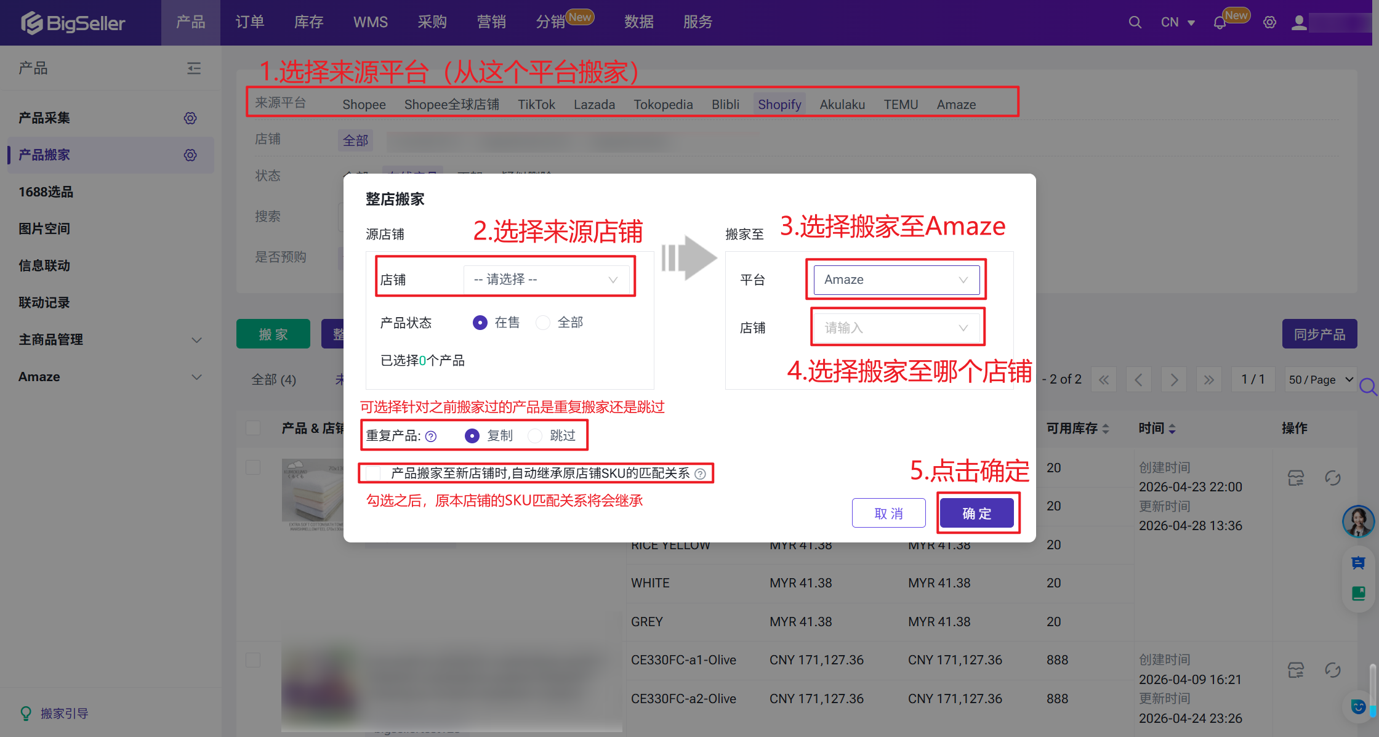Open the 50/Page size selector
The height and width of the screenshot is (737, 1379).
click(1321, 379)
